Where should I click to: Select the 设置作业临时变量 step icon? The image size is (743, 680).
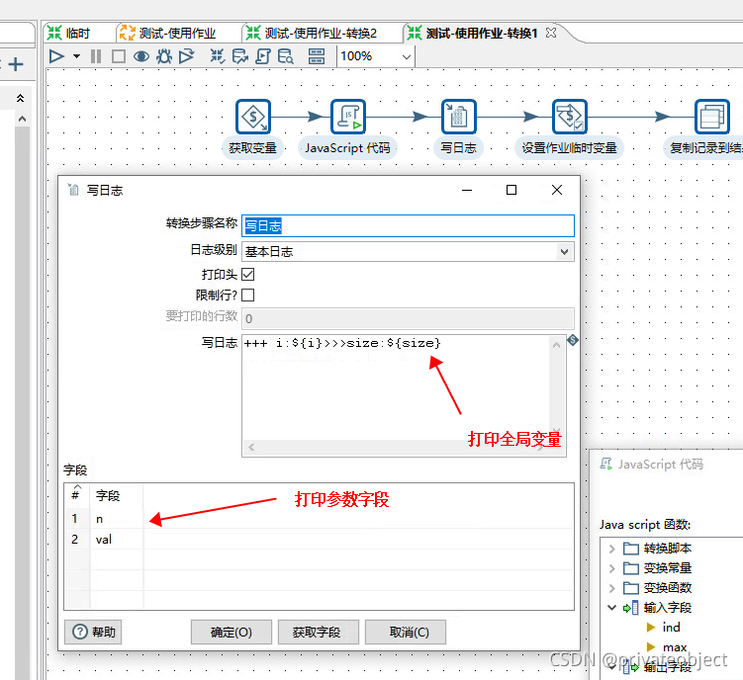(x=570, y=117)
